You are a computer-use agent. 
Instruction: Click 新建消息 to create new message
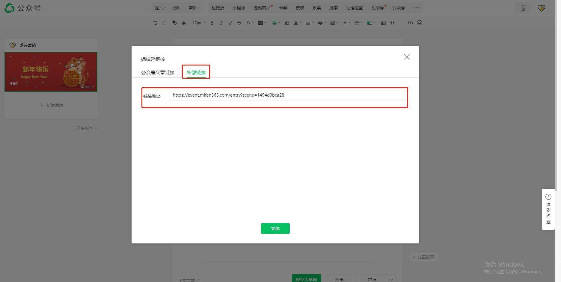coord(51,105)
